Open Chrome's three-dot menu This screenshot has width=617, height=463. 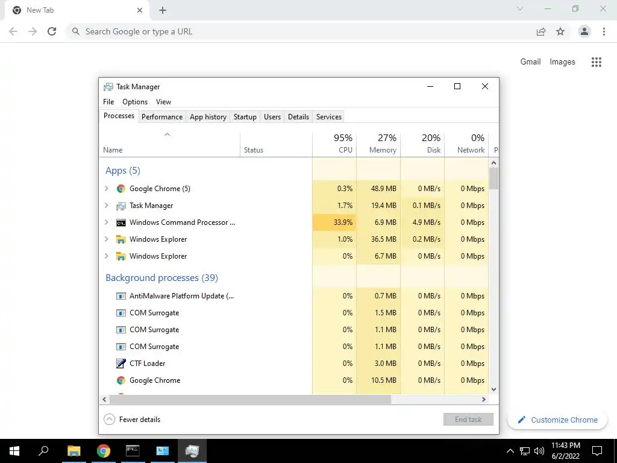(604, 31)
